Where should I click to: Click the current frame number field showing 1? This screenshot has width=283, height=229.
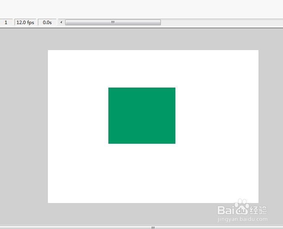click(6, 22)
